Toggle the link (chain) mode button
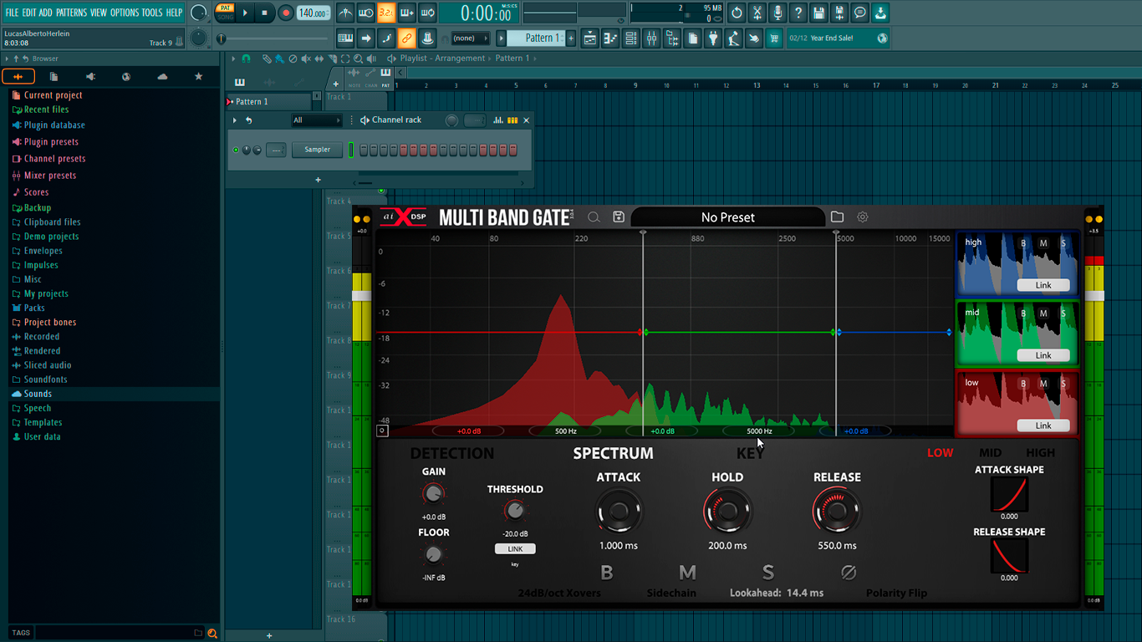The height and width of the screenshot is (642, 1142). coord(406,38)
